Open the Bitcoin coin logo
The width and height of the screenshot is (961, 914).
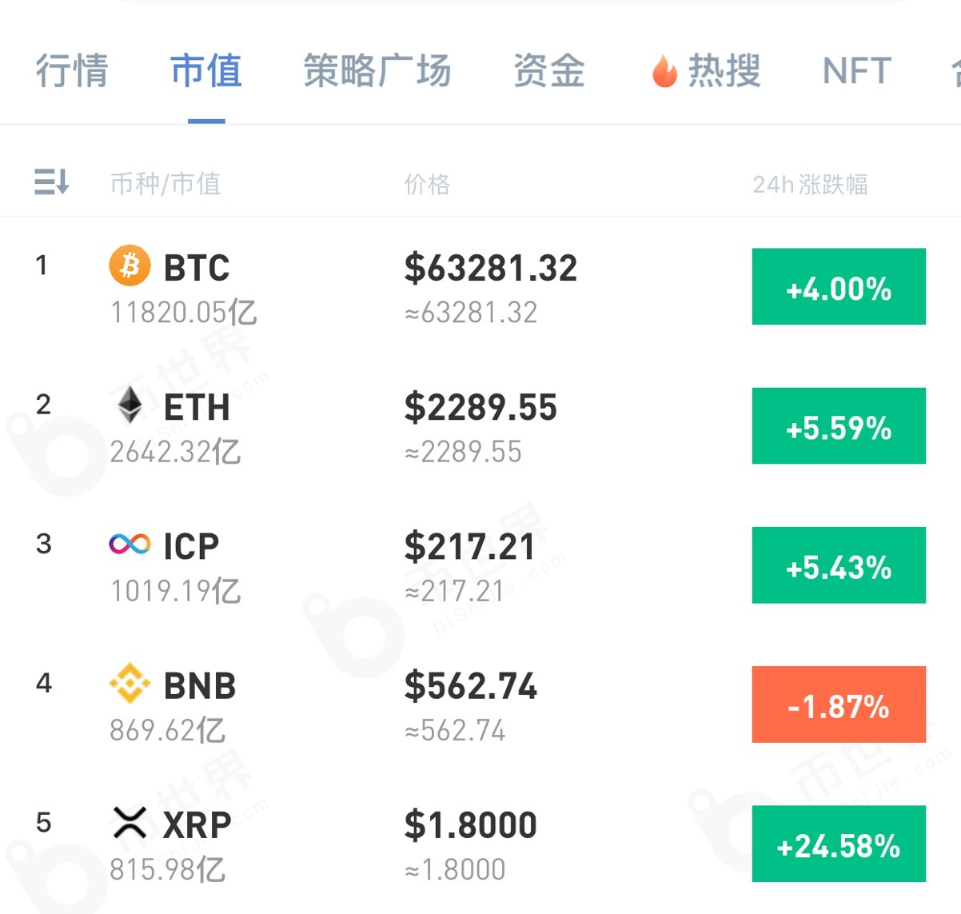pyautogui.click(x=130, y=265)
